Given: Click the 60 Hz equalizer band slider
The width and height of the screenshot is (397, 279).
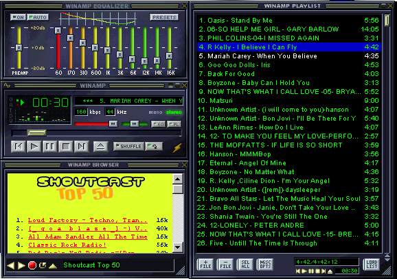Looking at the screenshot, I should (58, 31).
